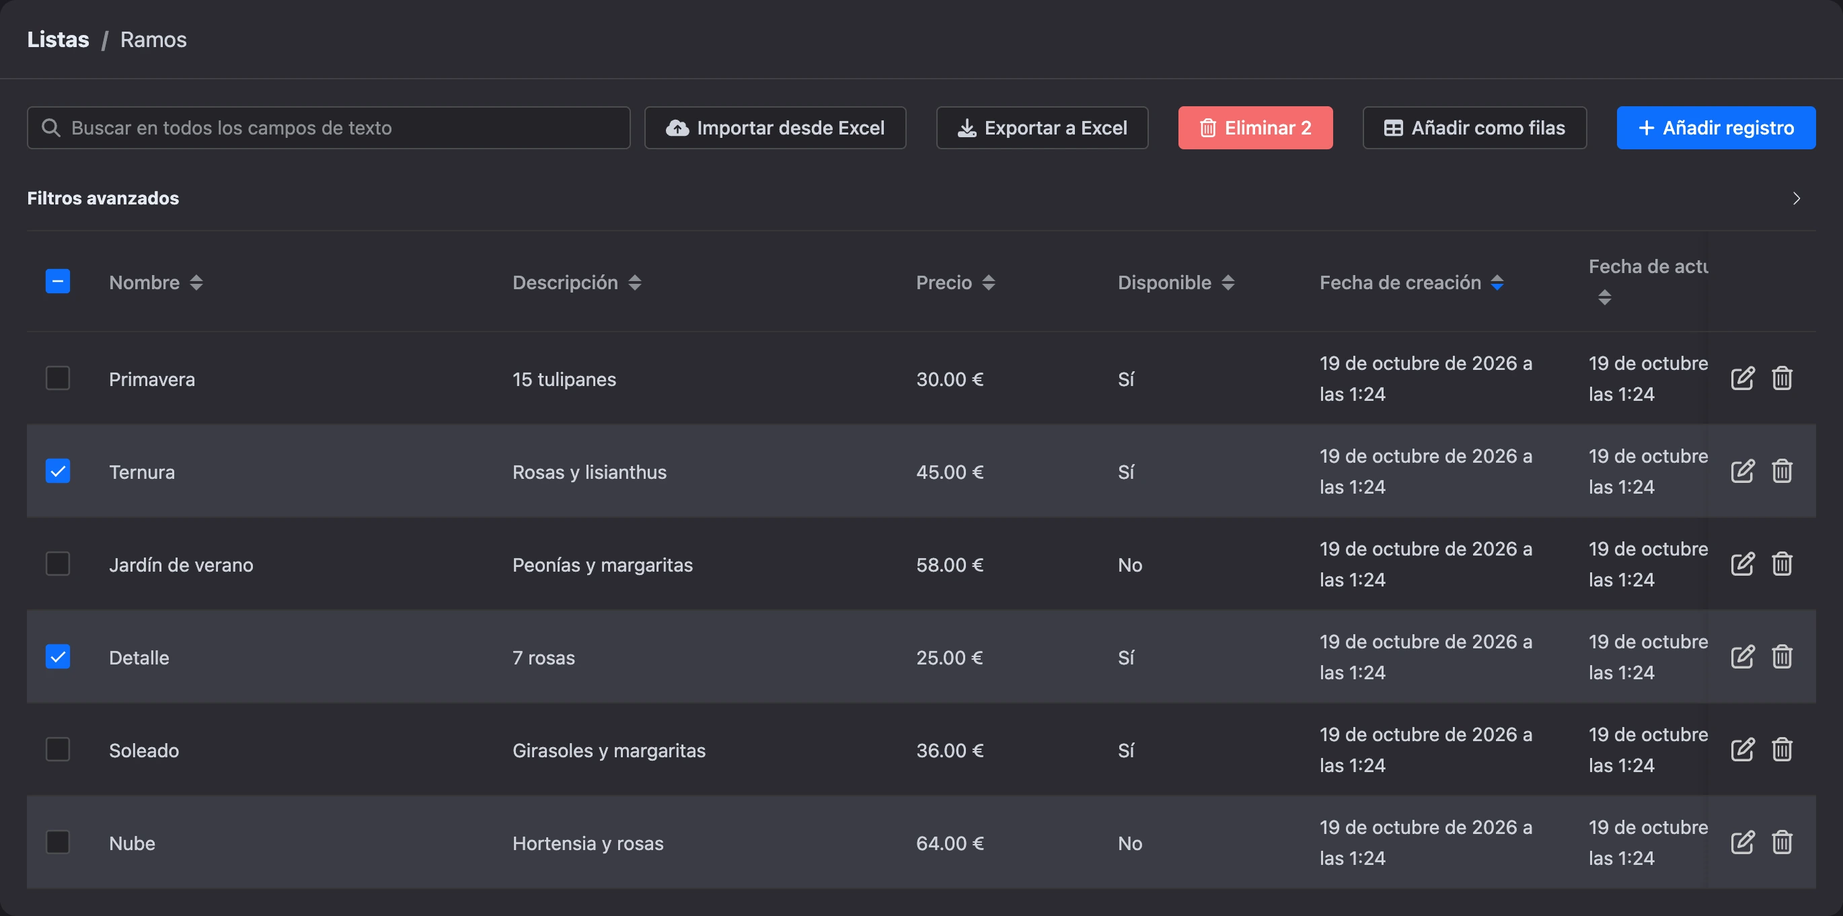This screenshot has width=1843, height=916.
Task: Expand the Filtros avanzados chevron
Action: point(1796,198)
